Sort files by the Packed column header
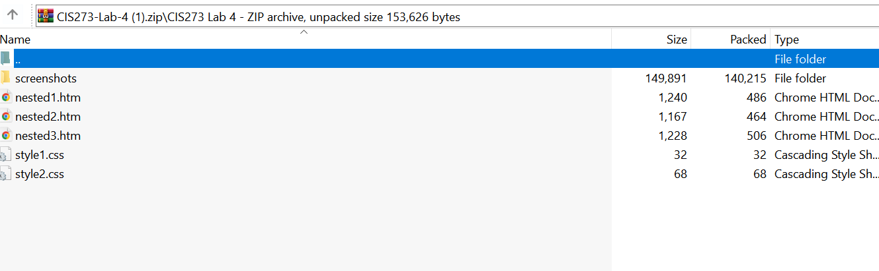Screen dimensions: 879x271 tap(747, 40)
